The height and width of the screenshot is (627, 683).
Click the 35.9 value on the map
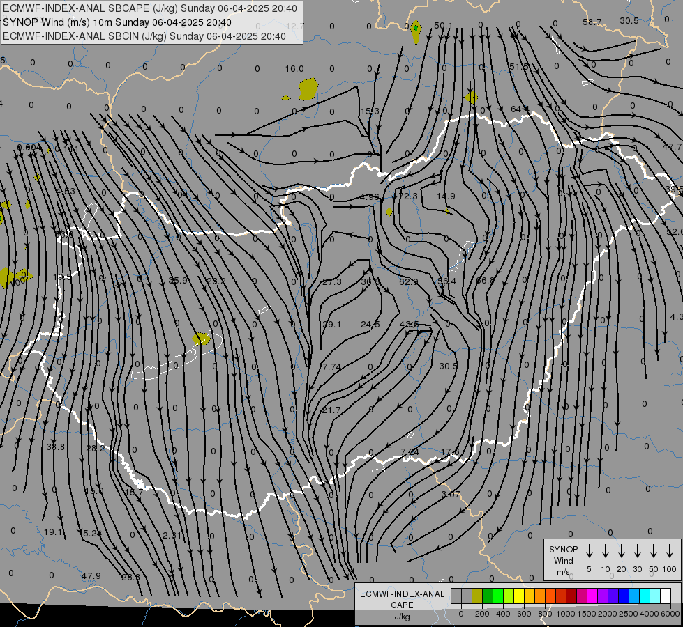(x=178, y=281)
